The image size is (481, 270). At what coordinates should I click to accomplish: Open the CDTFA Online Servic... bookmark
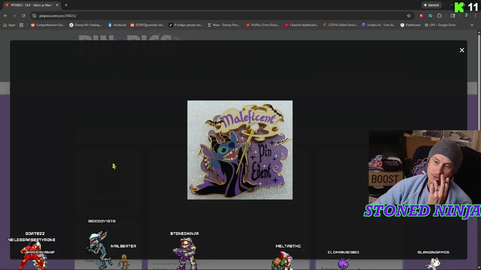[x=340, y=25]
